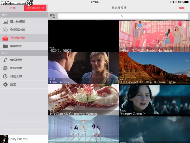190x143 pixels.
Task: Tap the sort order icon beside the search bar
Action: pos(52,16)
